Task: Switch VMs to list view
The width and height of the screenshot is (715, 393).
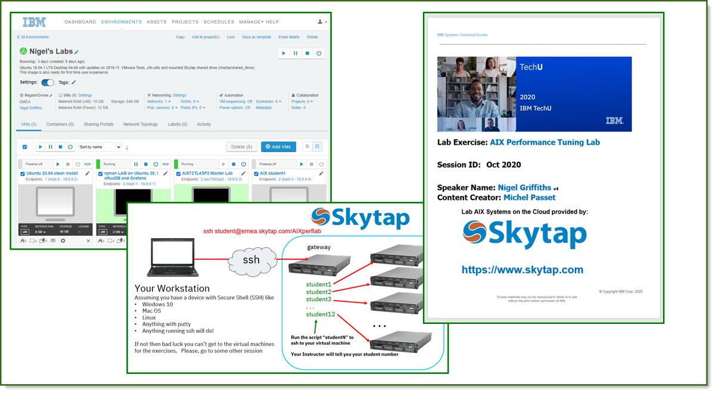Action: click(x=307, y=146)
